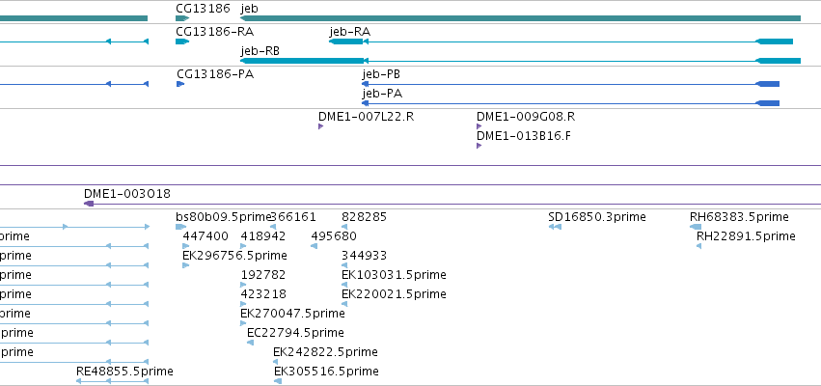Click the jeb gene bar
This screenshot has width=821, height=386.
click(x=520, y=18)
